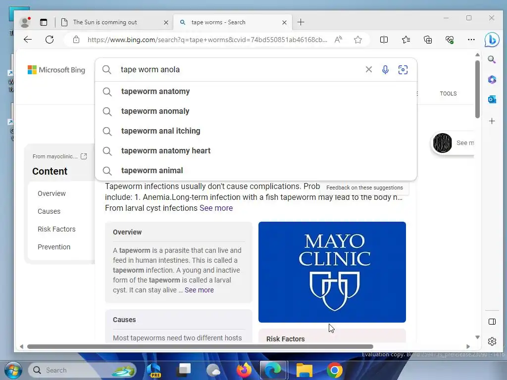507x380 pixels.
Task: Open the tab actions menu icon
Action: pos(44,22)
